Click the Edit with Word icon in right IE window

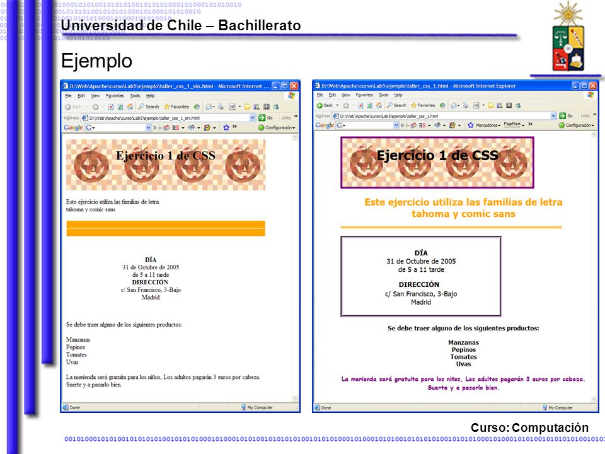tap(476, 105)
